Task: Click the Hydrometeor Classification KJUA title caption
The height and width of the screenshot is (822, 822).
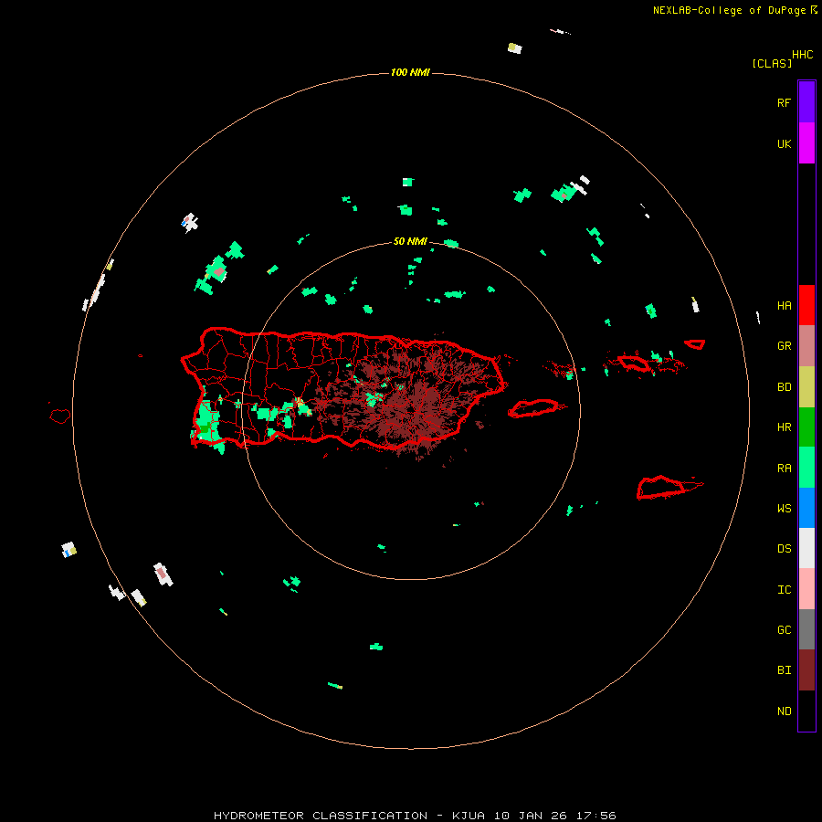Action: click(415, 816)
